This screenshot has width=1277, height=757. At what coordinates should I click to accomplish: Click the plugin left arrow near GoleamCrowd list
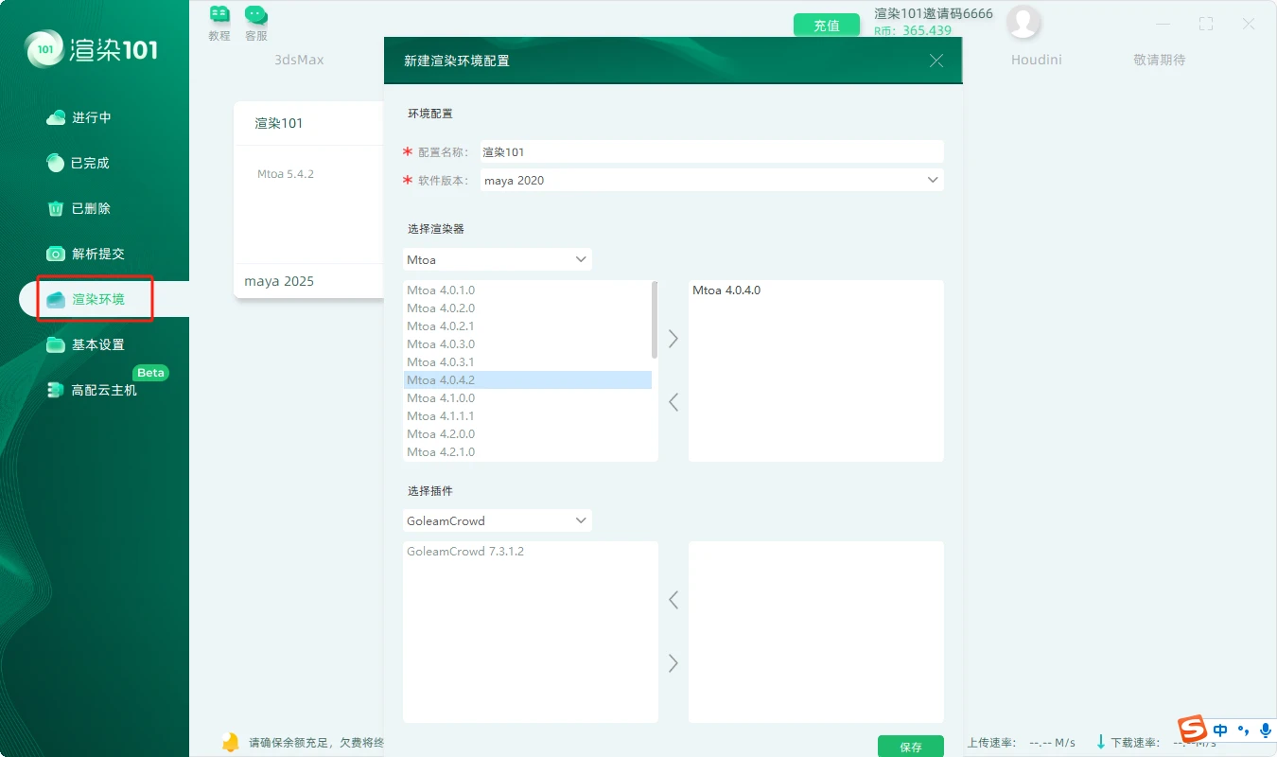(x=673, y=599)
